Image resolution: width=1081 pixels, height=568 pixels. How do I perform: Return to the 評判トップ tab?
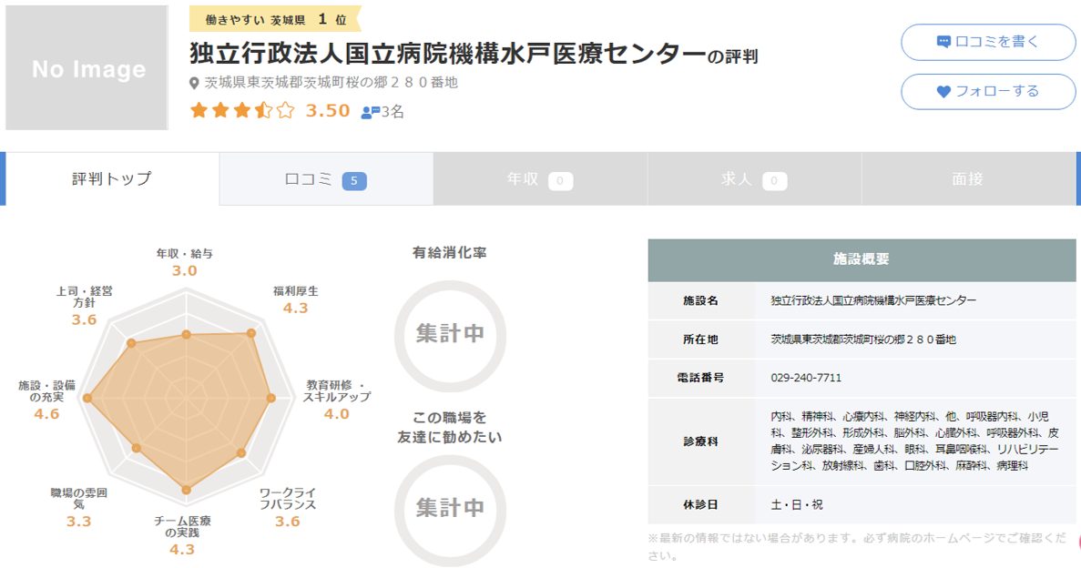[109, 179]
